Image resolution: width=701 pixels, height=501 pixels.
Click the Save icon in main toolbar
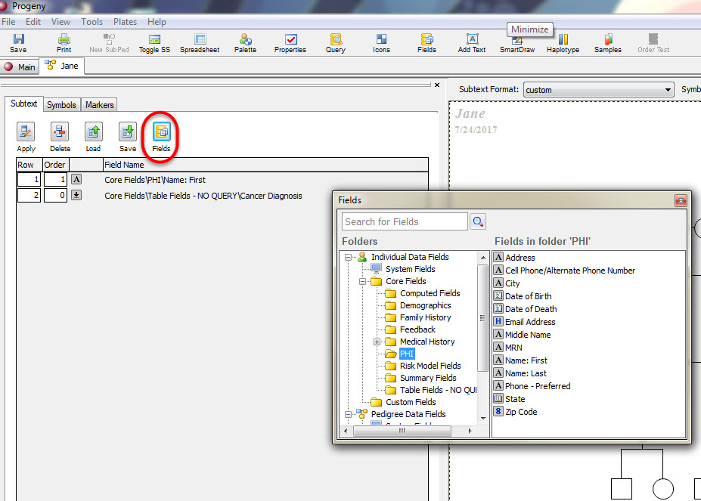click(18, 43)
